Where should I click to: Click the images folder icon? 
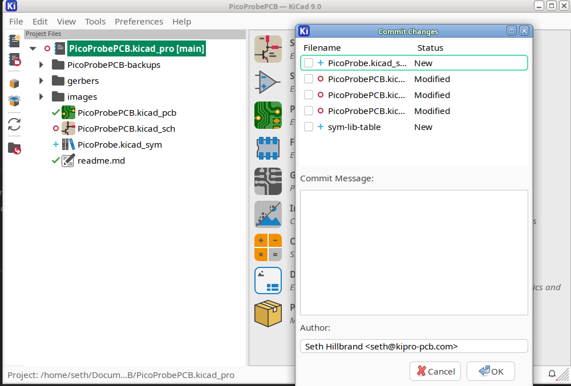[x=58, y=96]
